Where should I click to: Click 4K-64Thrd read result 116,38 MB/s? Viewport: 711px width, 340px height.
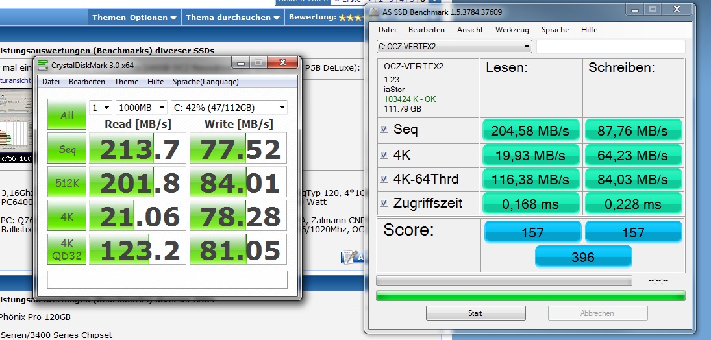pos(530,180)
